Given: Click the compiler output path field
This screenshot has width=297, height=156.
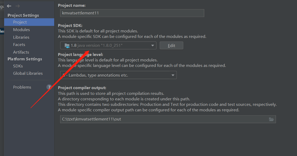Looking at the screenshot, I should point(168,119).
